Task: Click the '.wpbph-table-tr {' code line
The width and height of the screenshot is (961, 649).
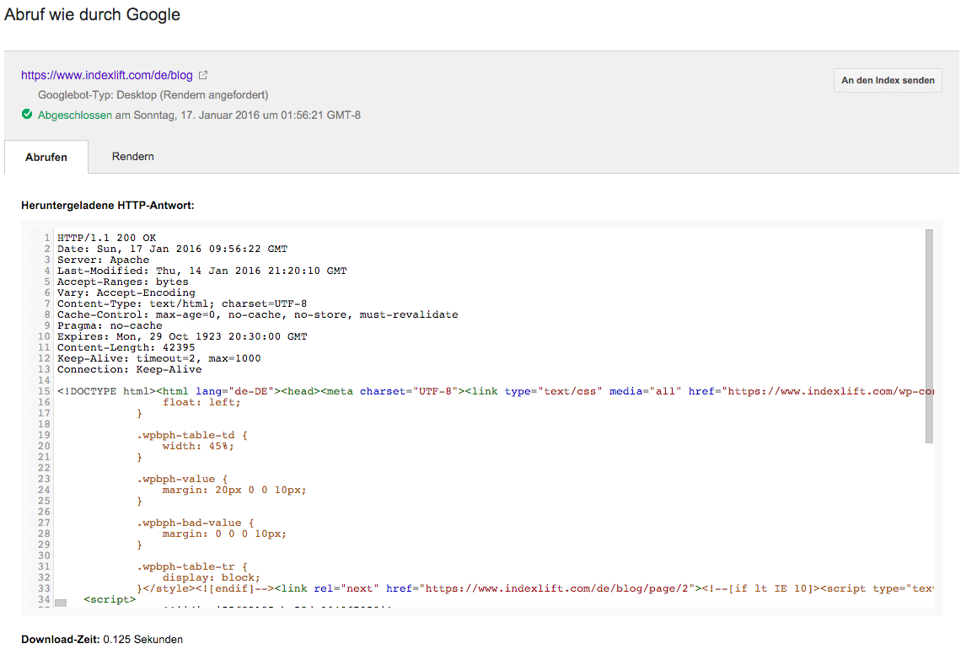Action: (x=192, y=567)
